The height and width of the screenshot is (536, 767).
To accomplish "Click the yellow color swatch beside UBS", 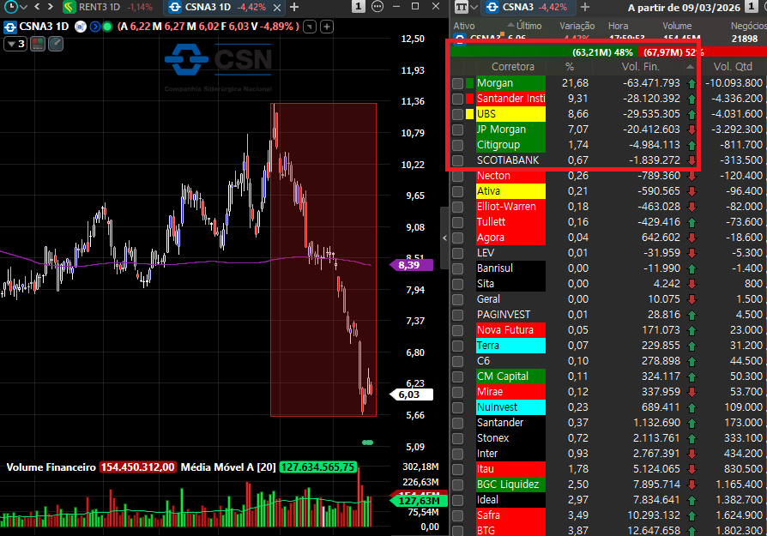I will [469, 114].
